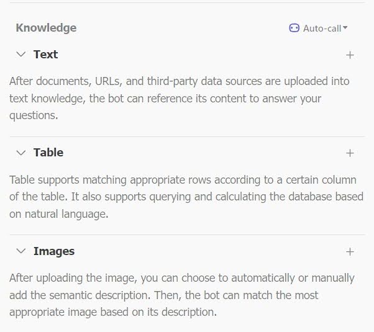Image resolution: width=374 pixels, height=332 pixels.
Task: Add Images knowledge using the plus icon
Action: 350,252
